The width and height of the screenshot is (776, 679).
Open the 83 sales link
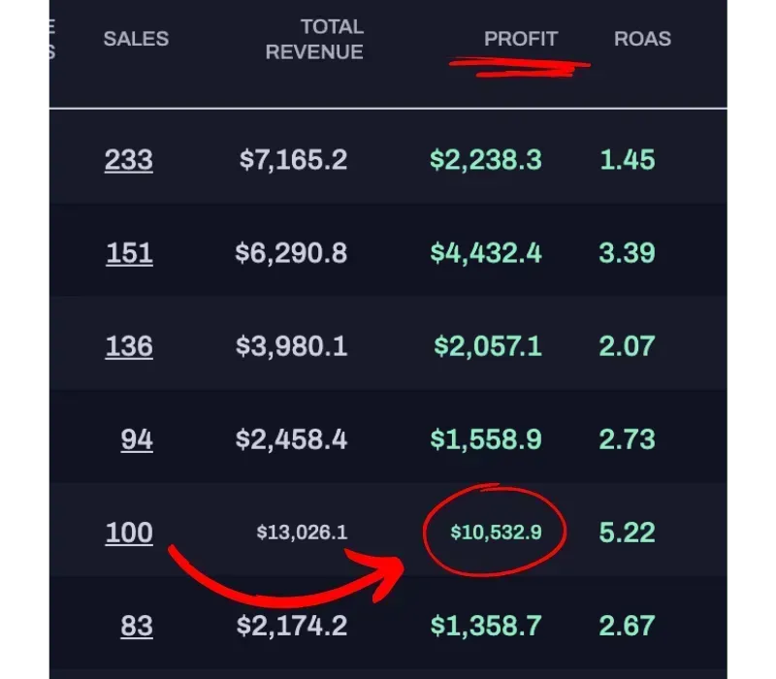tap(137, 626)
